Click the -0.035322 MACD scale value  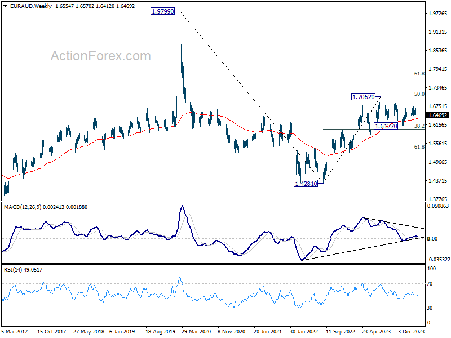pyautogui.click(x=439, y=260)
